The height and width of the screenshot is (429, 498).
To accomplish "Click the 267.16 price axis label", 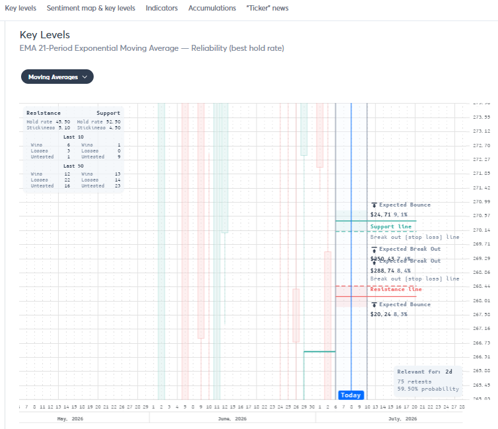I will 482,329.
